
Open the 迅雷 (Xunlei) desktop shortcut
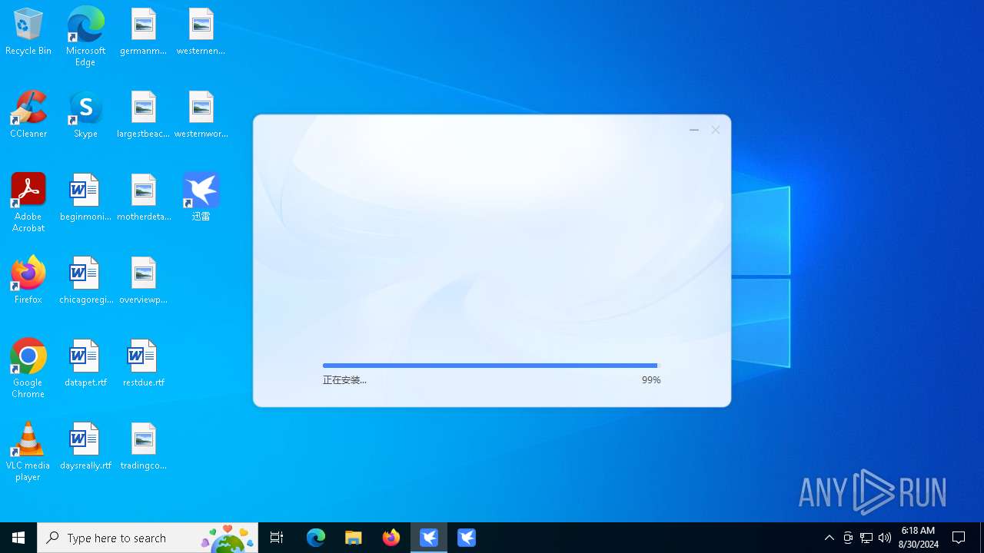click(x=201, y=198)
